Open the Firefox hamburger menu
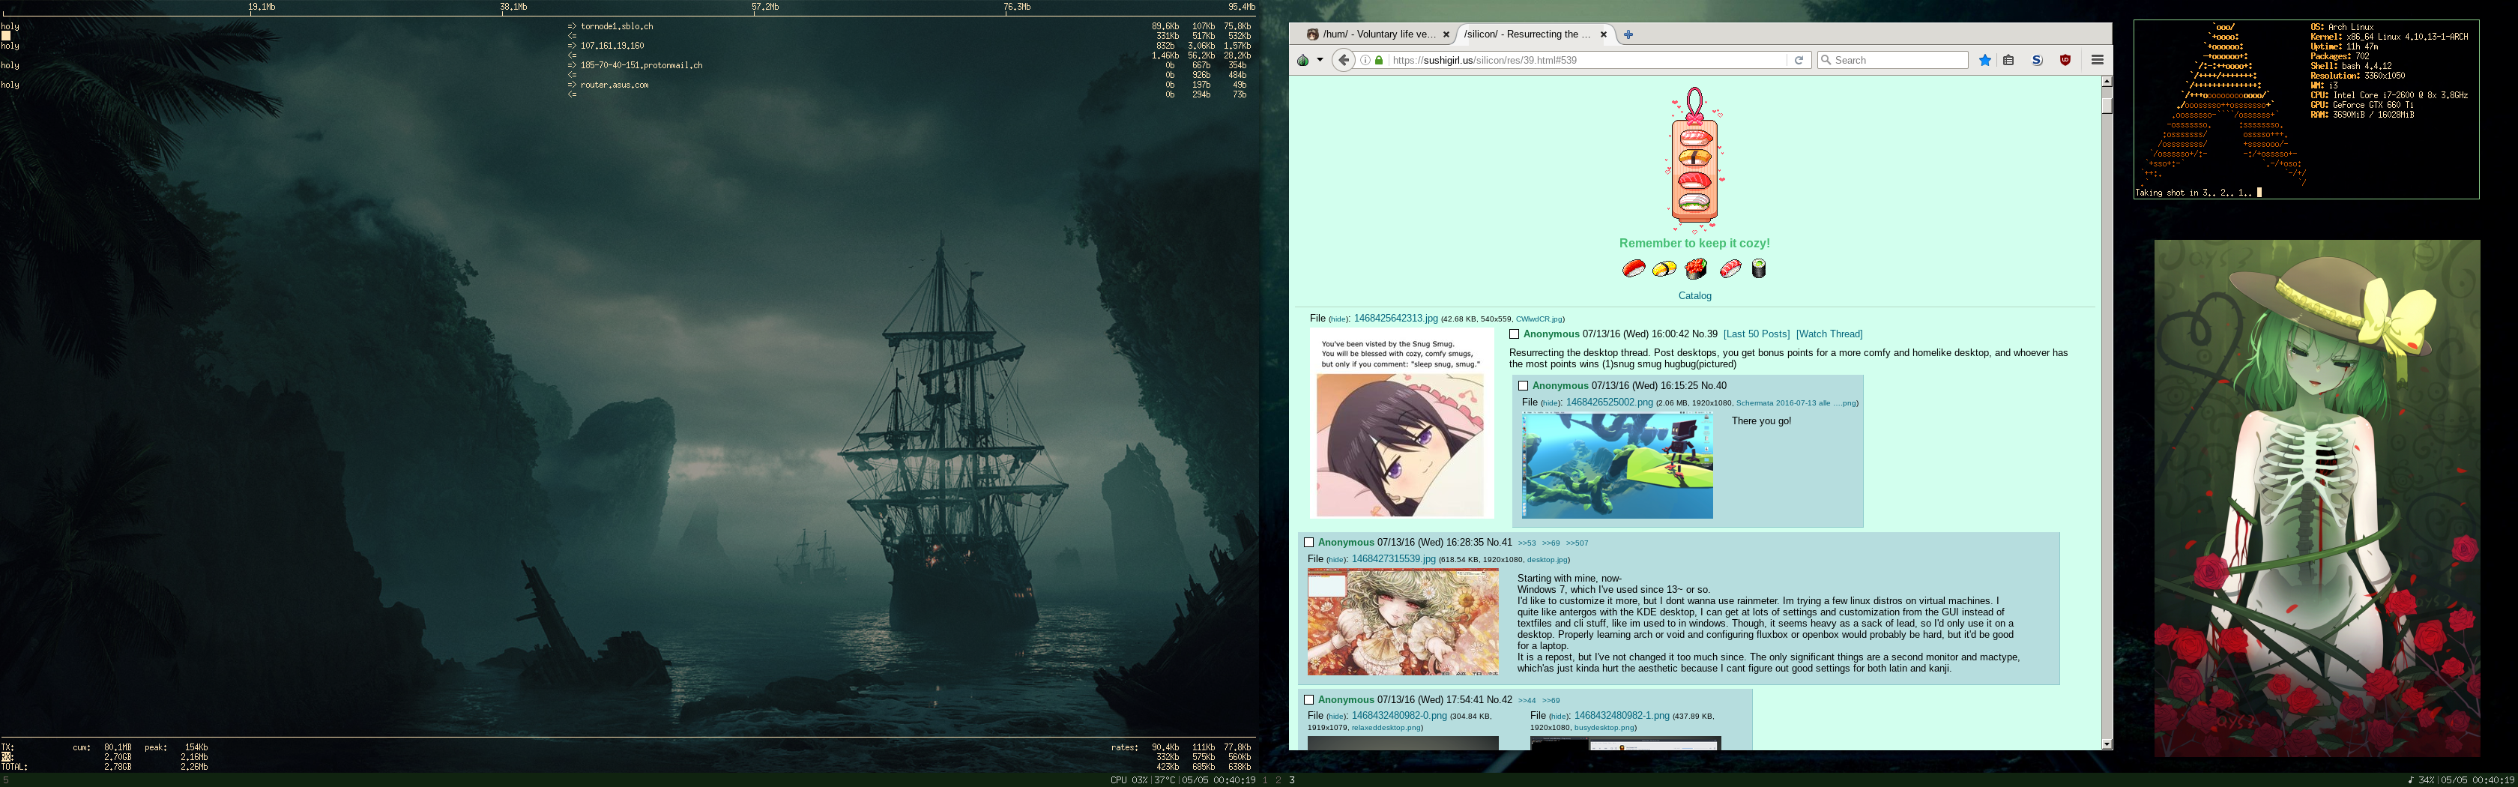This screenshot has width=2518, height=787. [2097, 61]
